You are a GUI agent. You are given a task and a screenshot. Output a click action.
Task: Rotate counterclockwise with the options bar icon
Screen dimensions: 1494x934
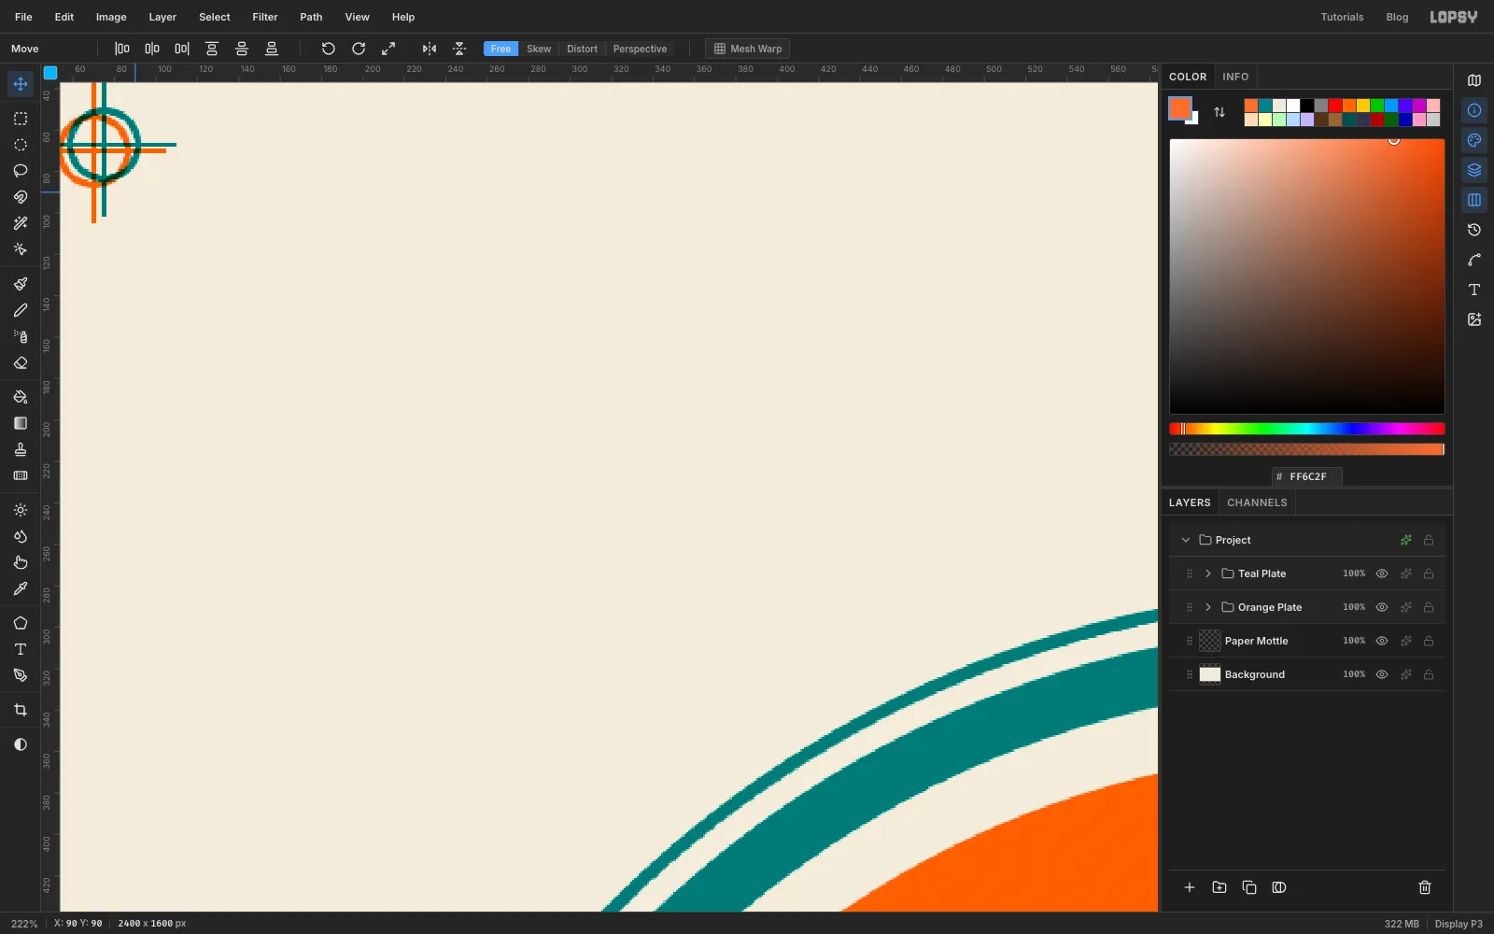tap(329, 49)
